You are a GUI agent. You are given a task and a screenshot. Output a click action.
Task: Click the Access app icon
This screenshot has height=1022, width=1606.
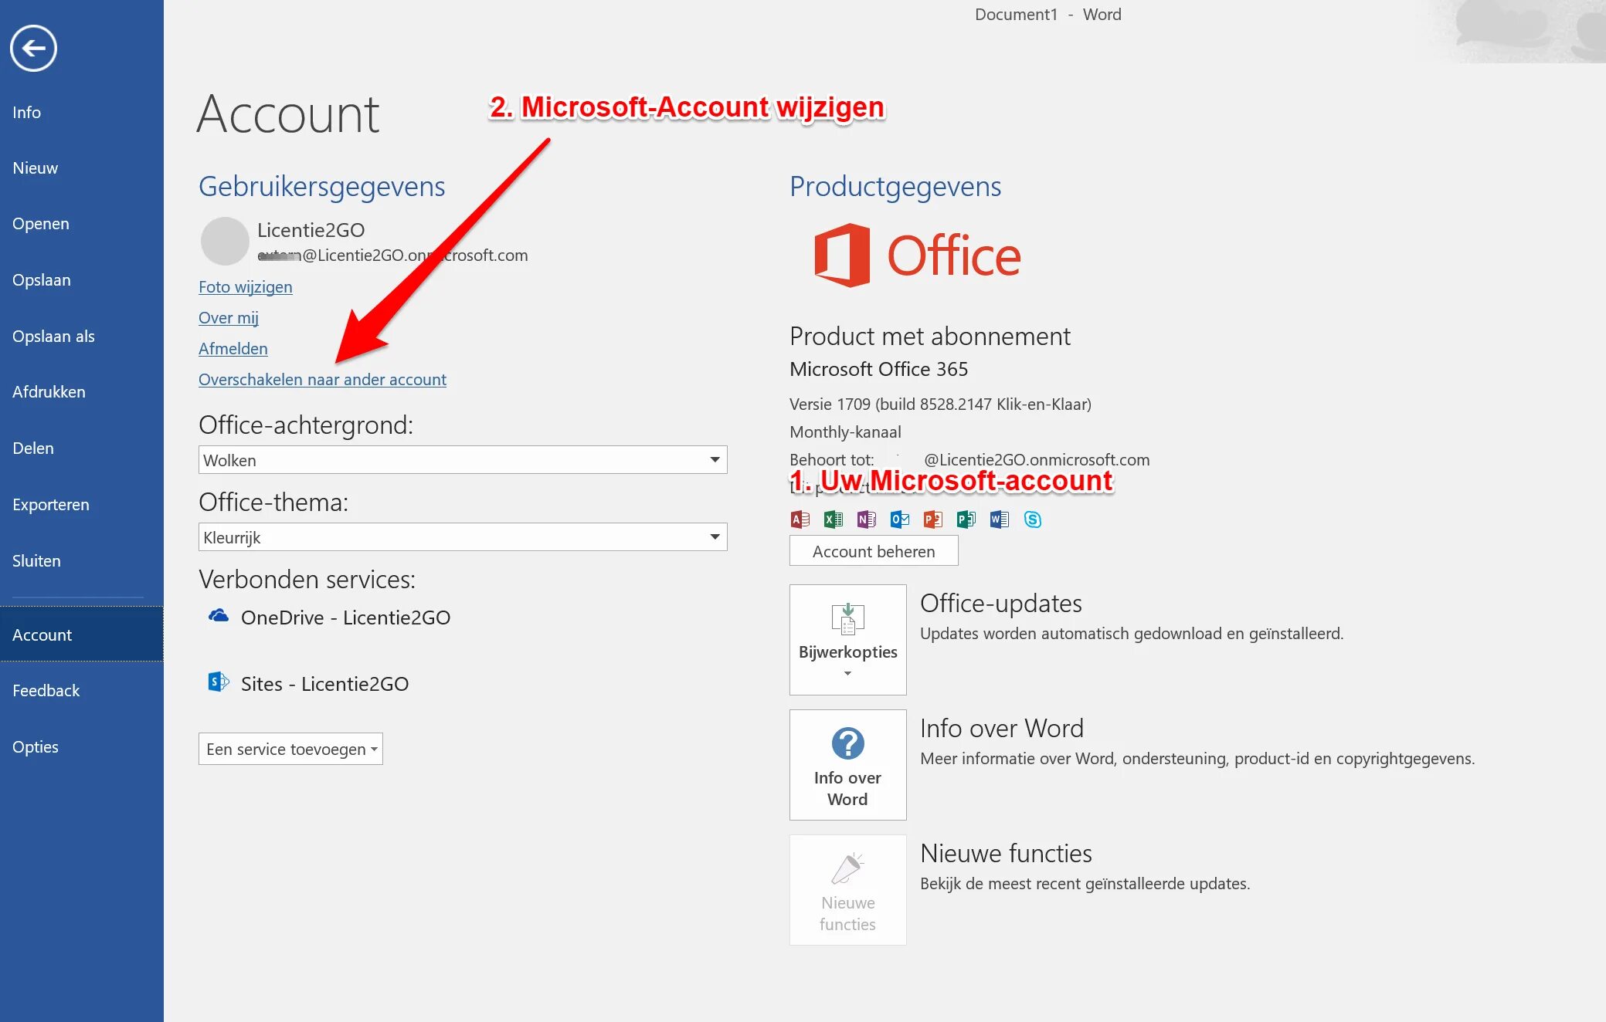[x=800, y=519]
